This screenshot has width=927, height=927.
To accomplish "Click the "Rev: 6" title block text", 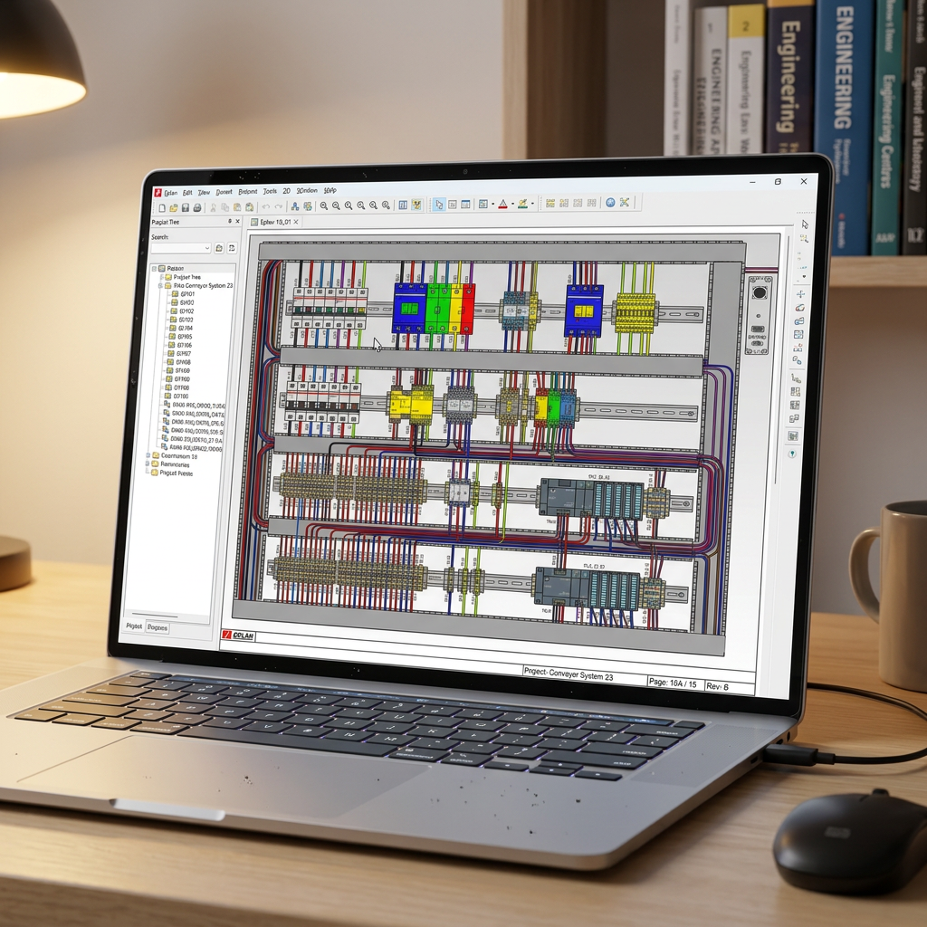I will click(x=717, y=686).
